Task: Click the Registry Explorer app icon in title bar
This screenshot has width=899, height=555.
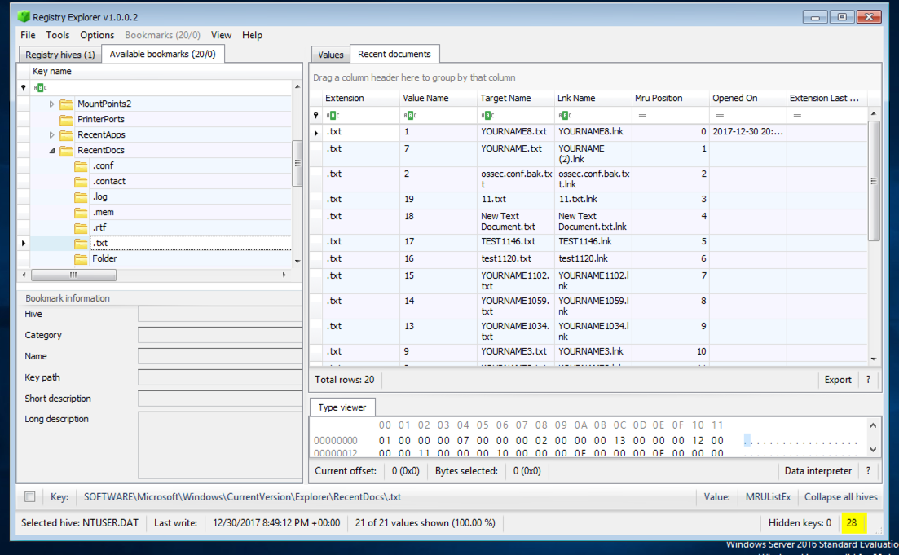Action: coord(24,16)
